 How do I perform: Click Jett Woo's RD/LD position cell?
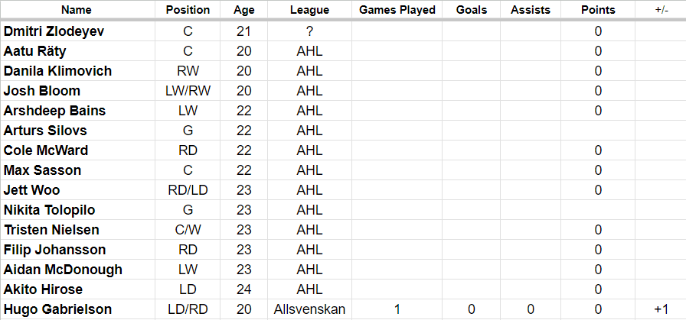[188, 190]
